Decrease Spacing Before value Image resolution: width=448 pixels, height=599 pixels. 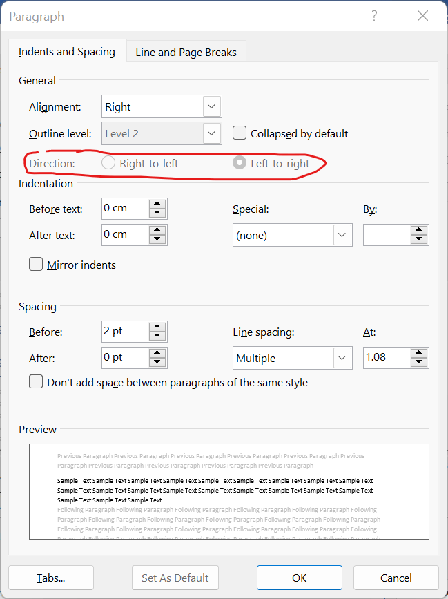tap(157, 336)
